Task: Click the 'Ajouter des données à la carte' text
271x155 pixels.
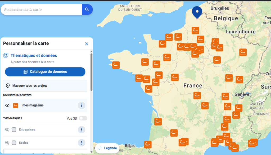Action: [x=33, y=62]
